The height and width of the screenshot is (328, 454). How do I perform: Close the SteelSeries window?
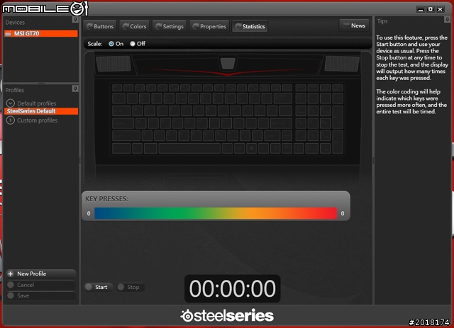441,9
